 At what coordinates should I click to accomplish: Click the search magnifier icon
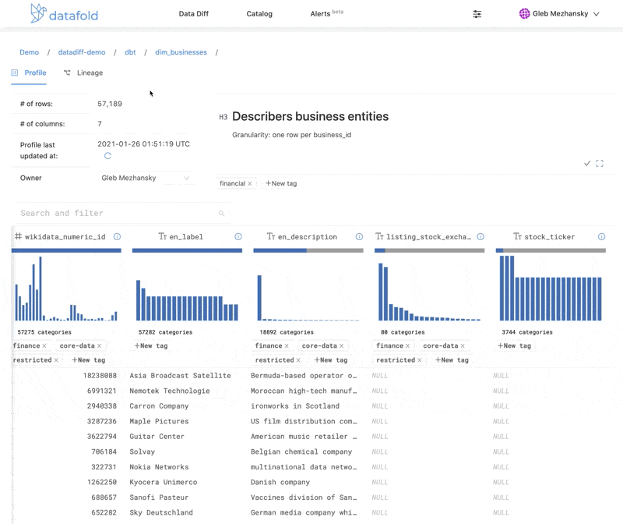221,213
